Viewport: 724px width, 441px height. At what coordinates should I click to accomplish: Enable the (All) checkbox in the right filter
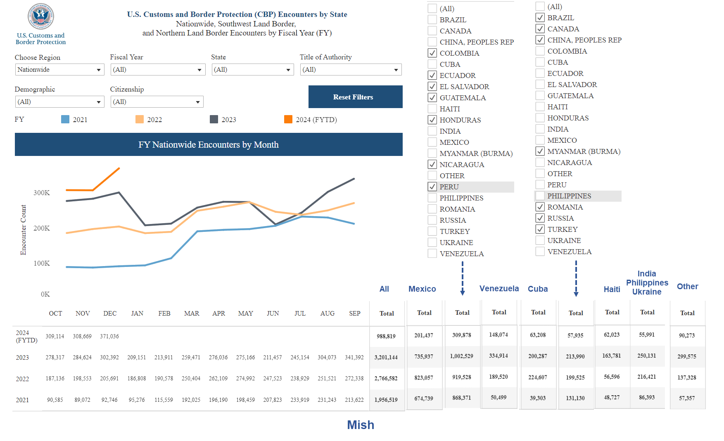(x=540, y=6)
